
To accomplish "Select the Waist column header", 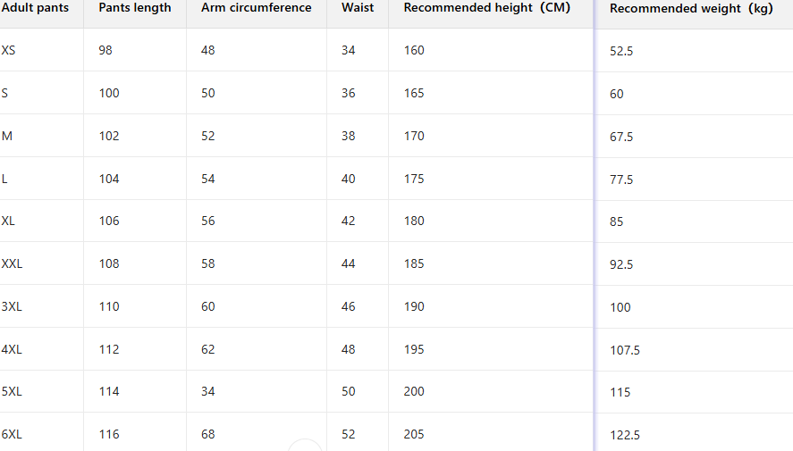I will coord(358,8).
